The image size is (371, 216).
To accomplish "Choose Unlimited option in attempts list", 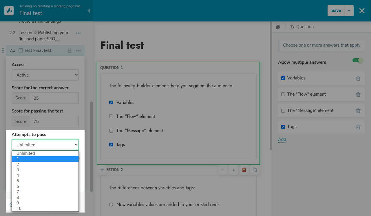I will click(x=26, y=153).
